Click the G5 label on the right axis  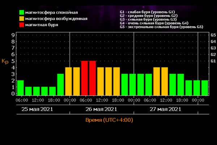pyautogui.click(x=213, y=35)
